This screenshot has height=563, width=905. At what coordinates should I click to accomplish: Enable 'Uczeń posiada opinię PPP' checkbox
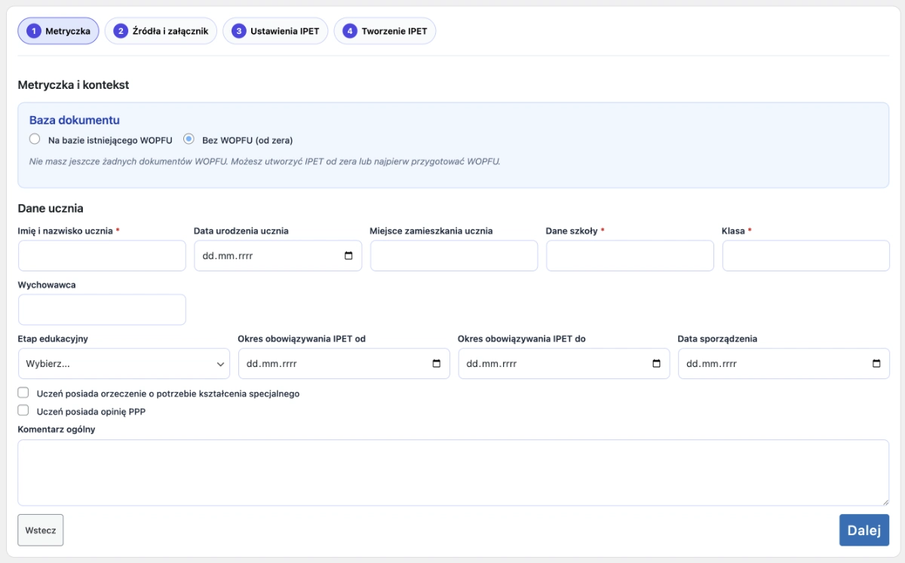[23, 411]
